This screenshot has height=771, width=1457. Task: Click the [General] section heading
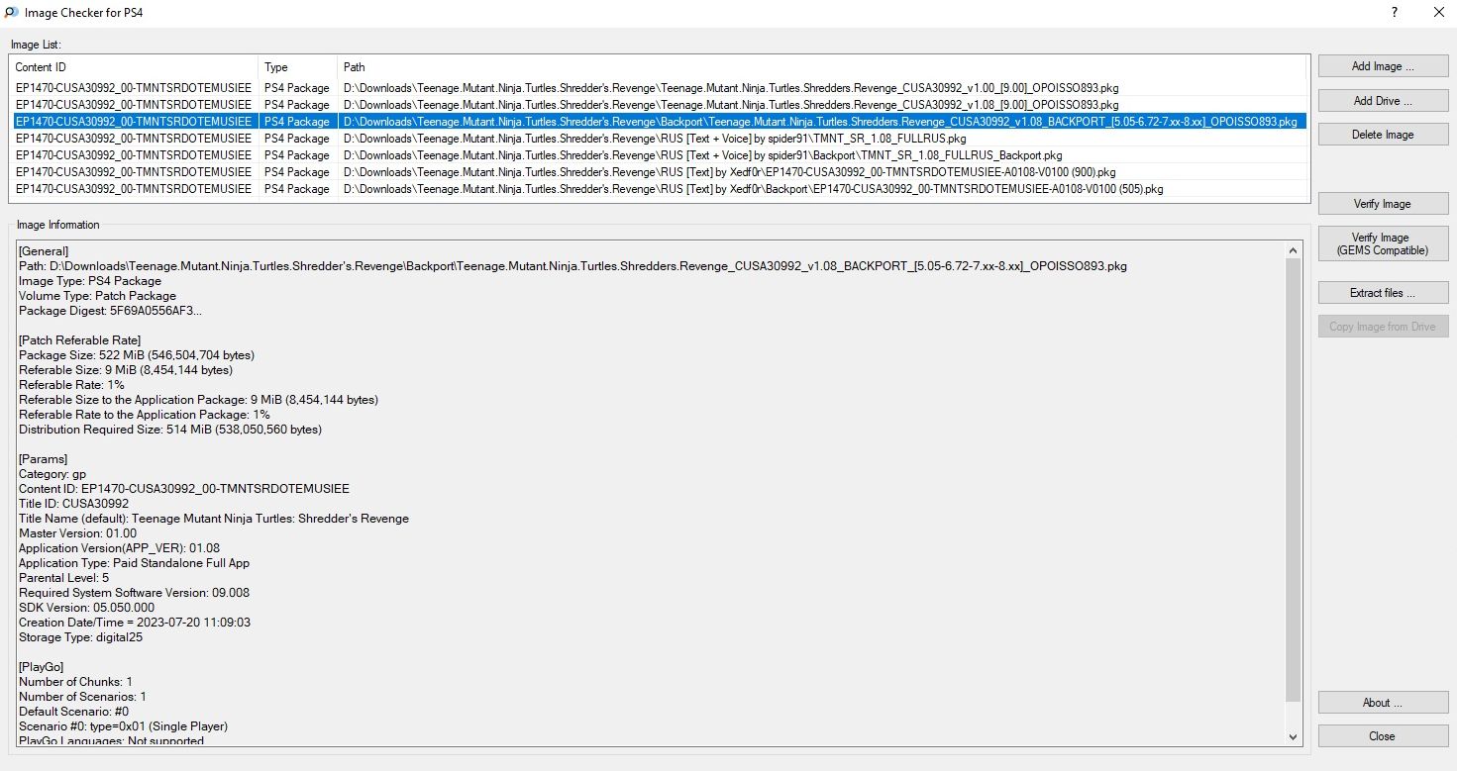[44, 251]
